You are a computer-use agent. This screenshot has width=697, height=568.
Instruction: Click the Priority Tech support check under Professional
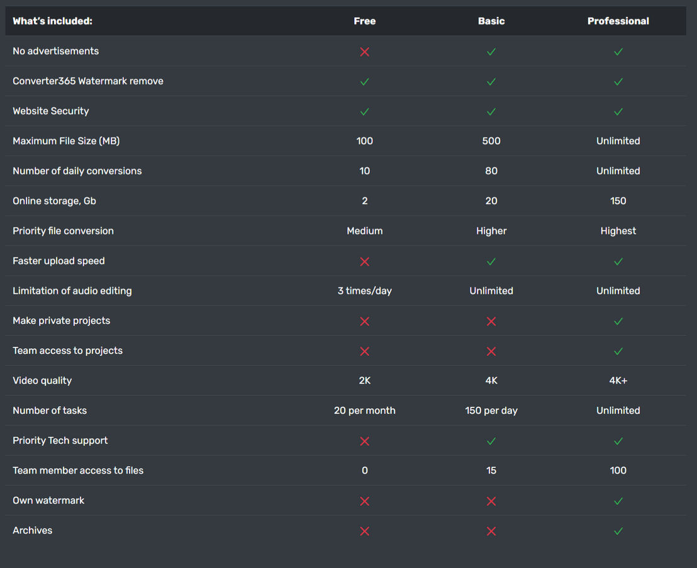click(618, 441)
